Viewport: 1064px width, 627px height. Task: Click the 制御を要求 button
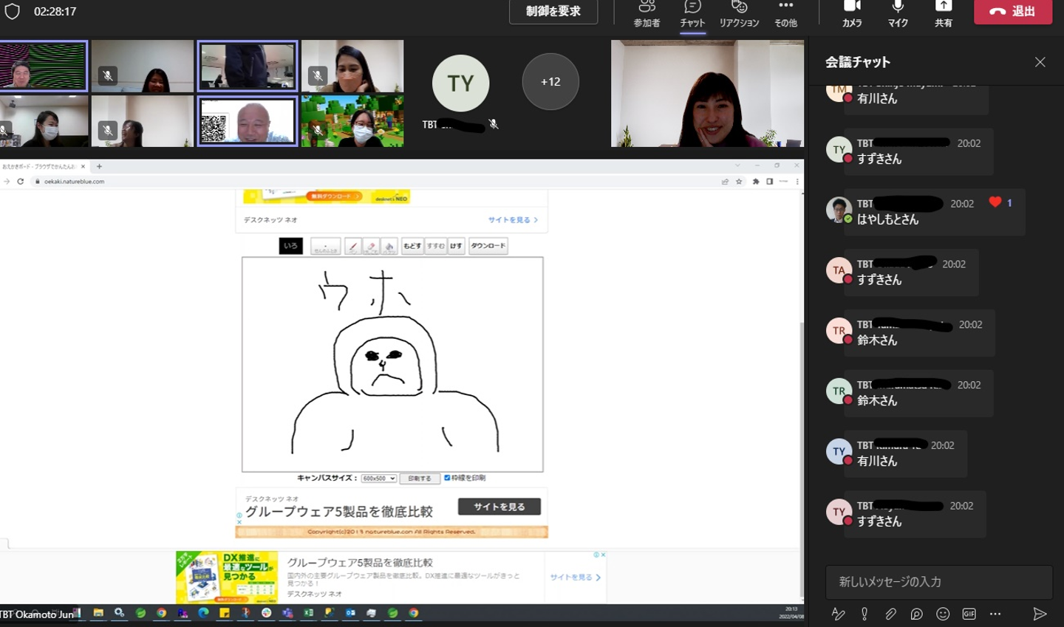pos(553,12)
